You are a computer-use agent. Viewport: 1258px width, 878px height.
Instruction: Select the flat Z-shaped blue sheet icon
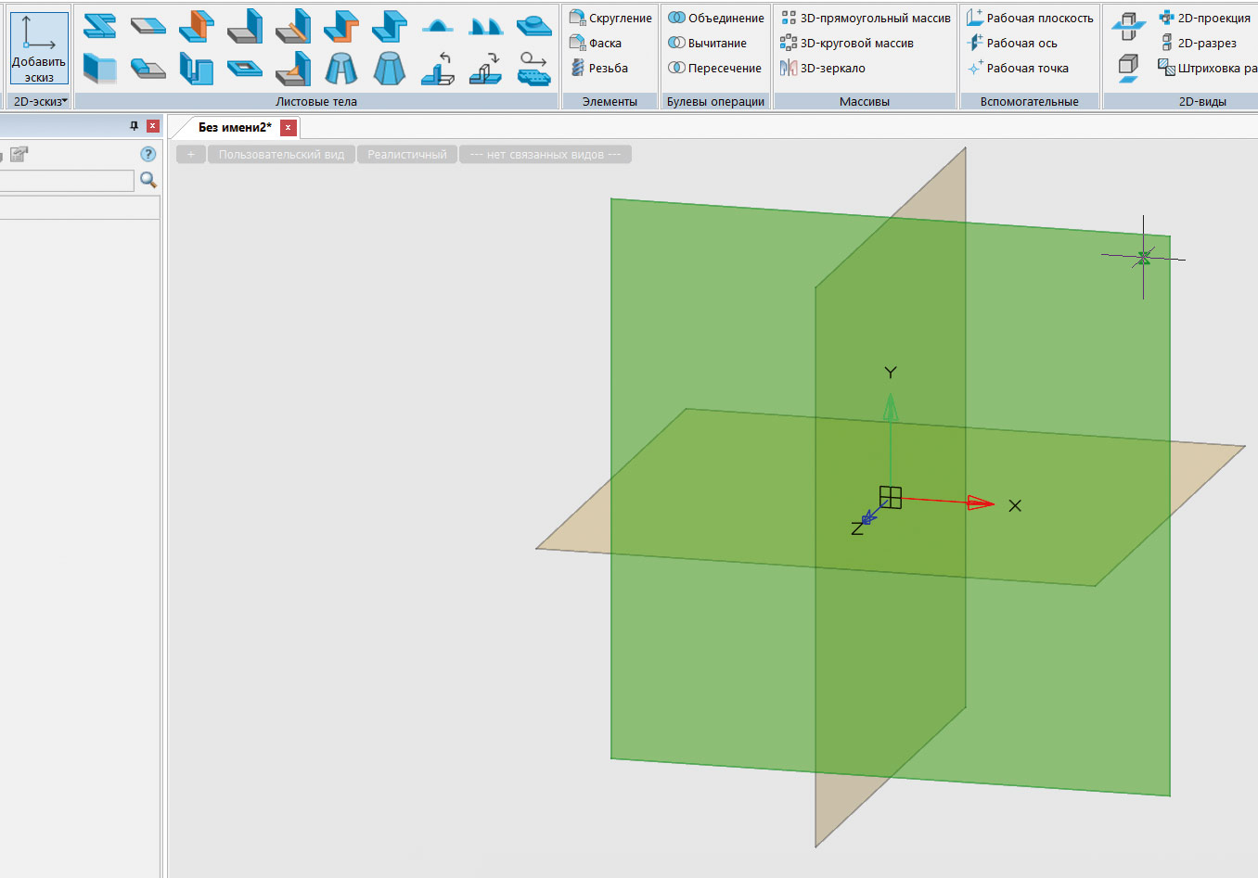tap(99, 26)
